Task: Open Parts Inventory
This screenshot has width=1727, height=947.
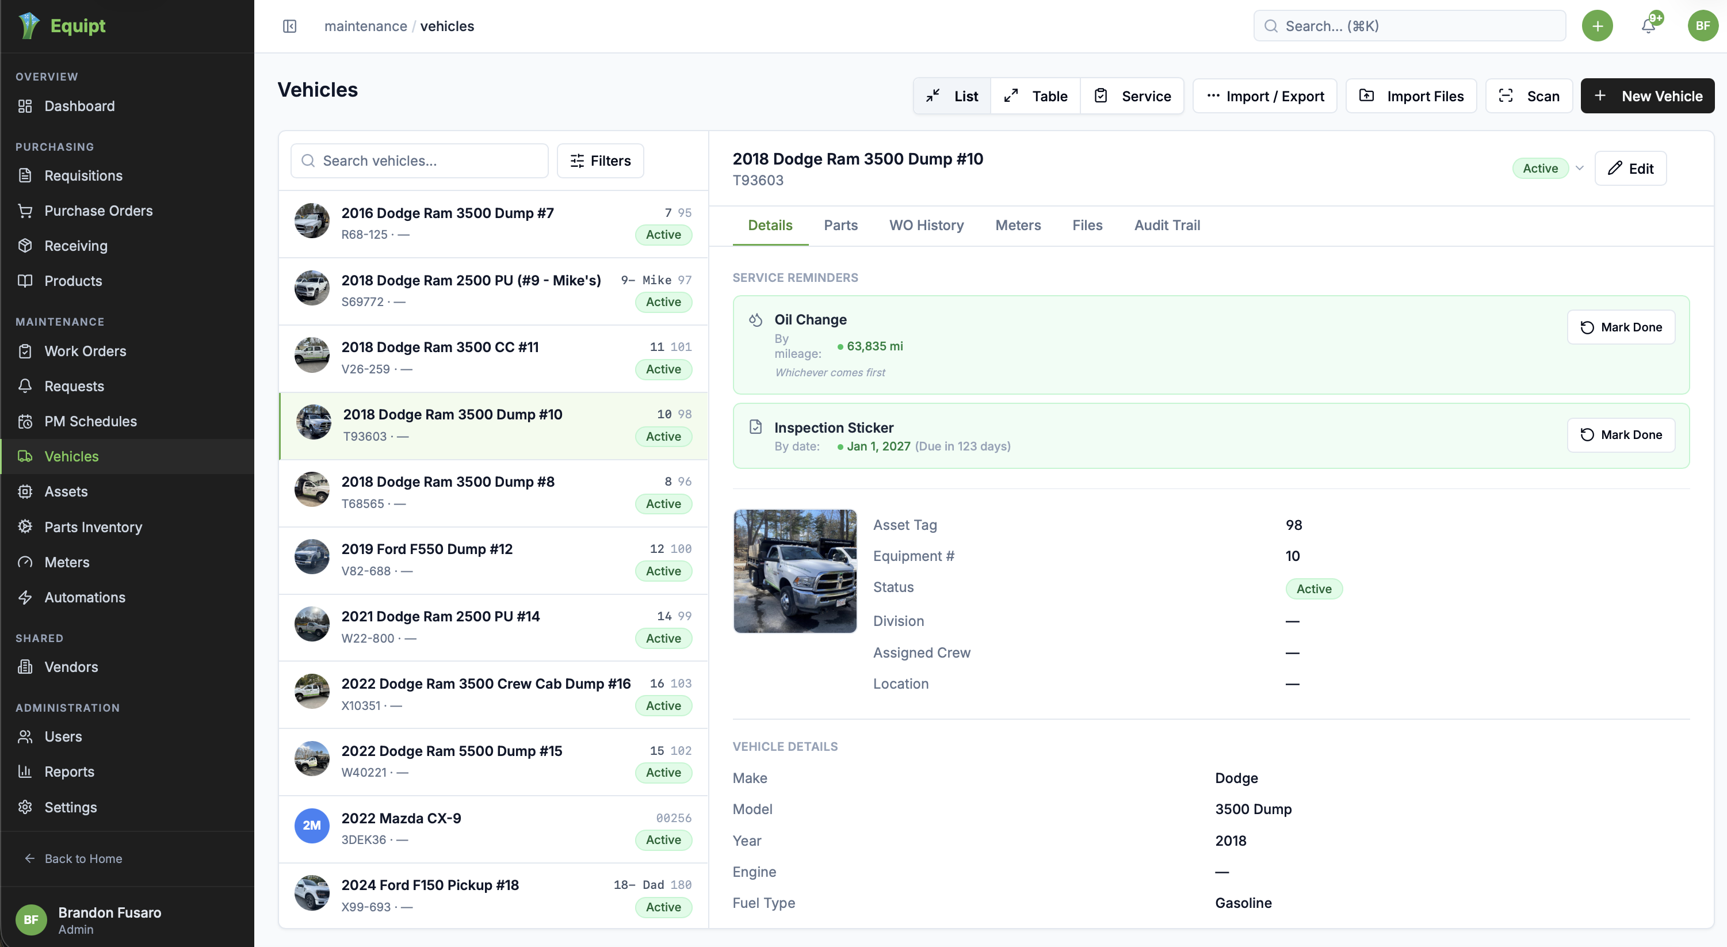Action: (127, 527)
